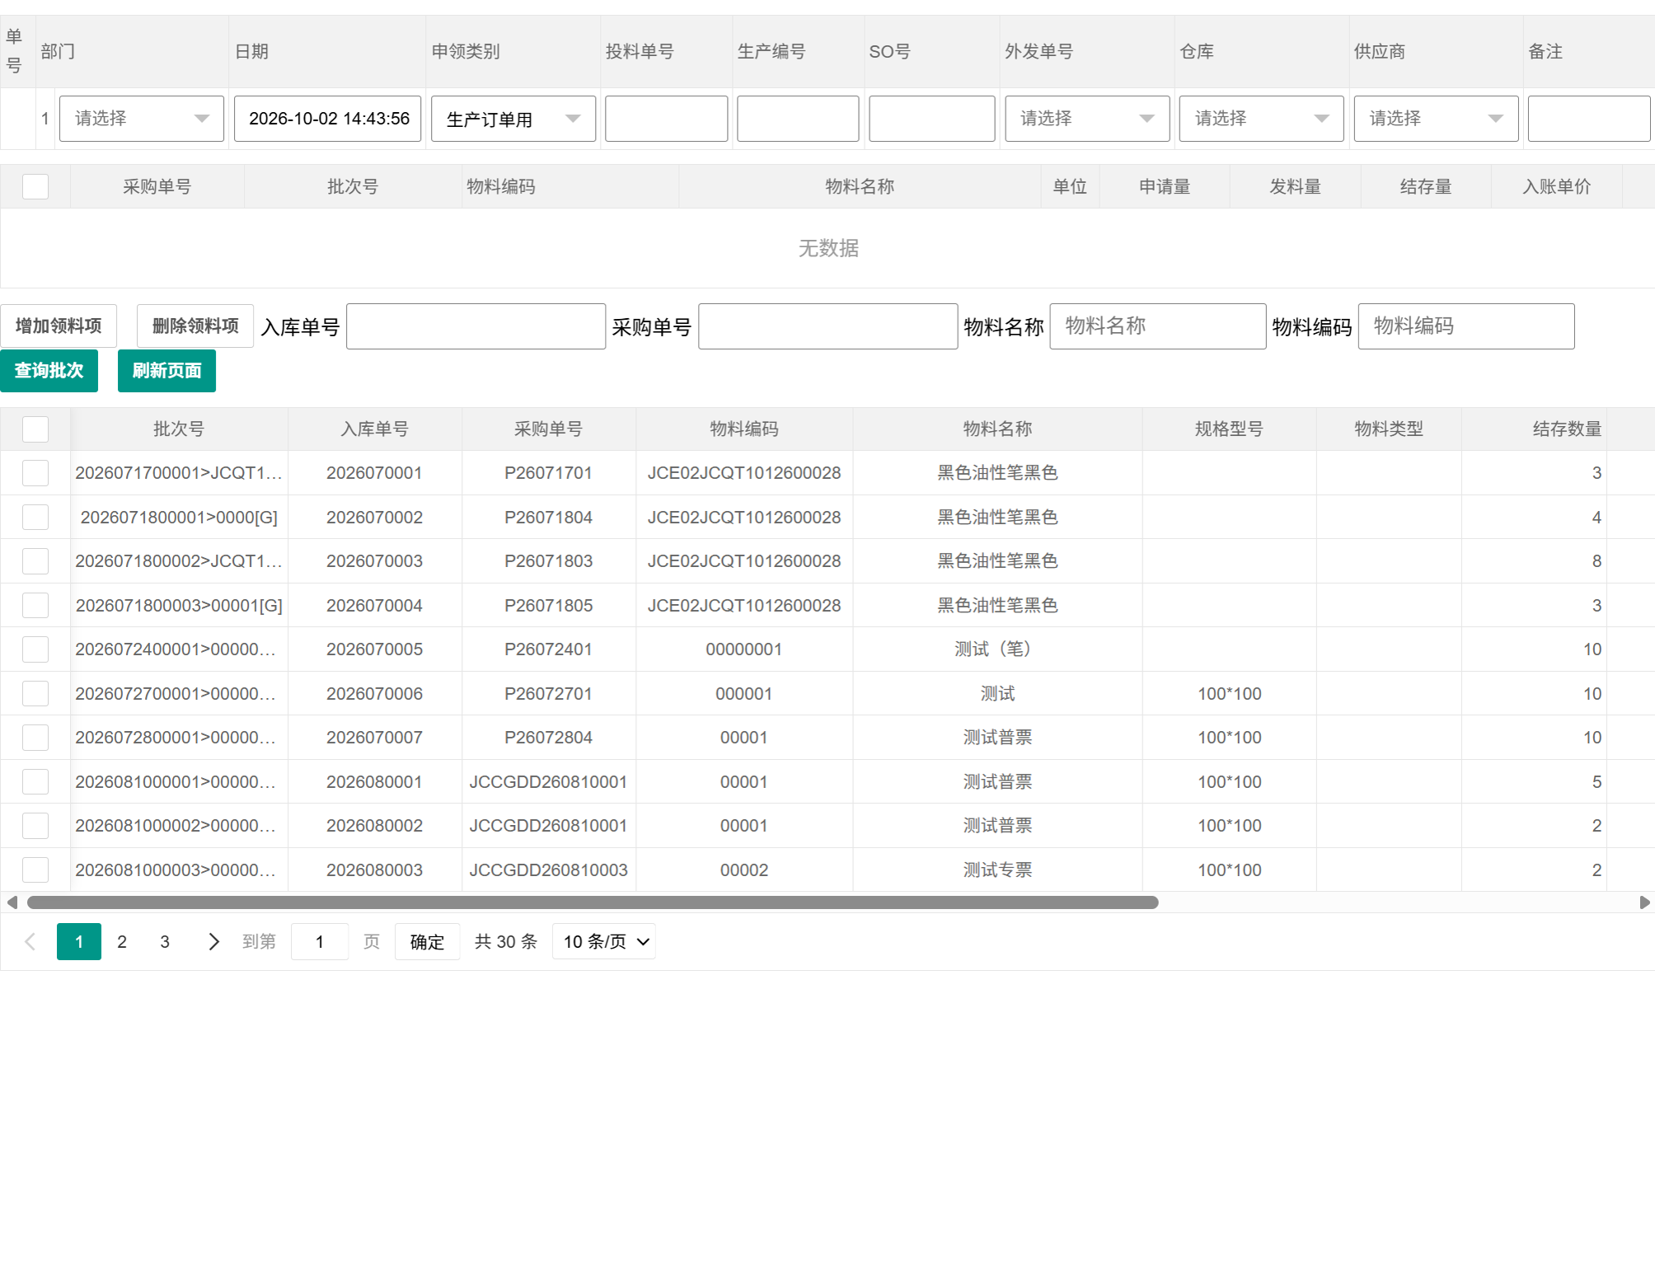
Task: Switch to page 3
Action: (x=165, y=941)
